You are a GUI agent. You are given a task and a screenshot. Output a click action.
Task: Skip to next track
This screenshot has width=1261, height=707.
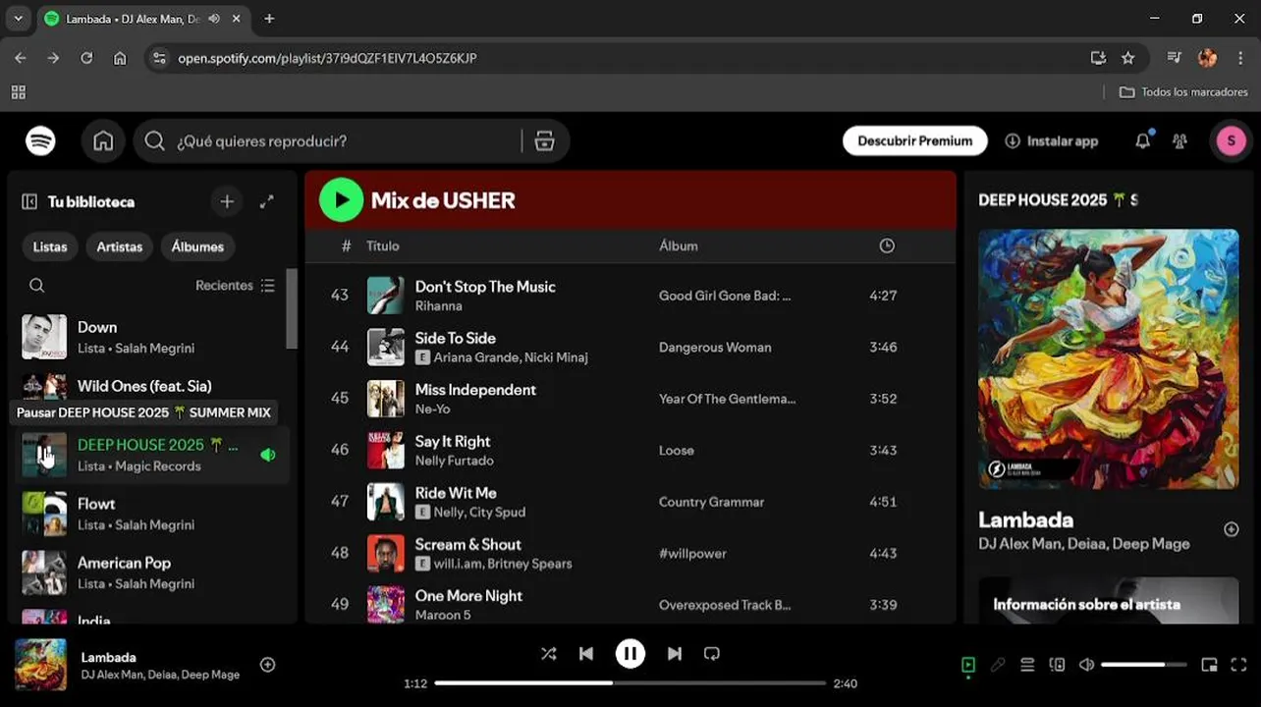(x=675, y=654)
